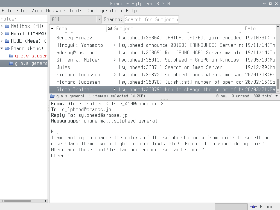
Task: Click the folder pane horizontal scrollbar thumb
Action: coord(17,201)
